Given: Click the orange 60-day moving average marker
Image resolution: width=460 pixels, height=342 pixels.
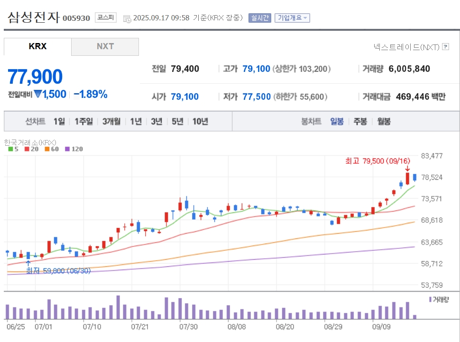Looking at the screenshot, I should point(47,149).
